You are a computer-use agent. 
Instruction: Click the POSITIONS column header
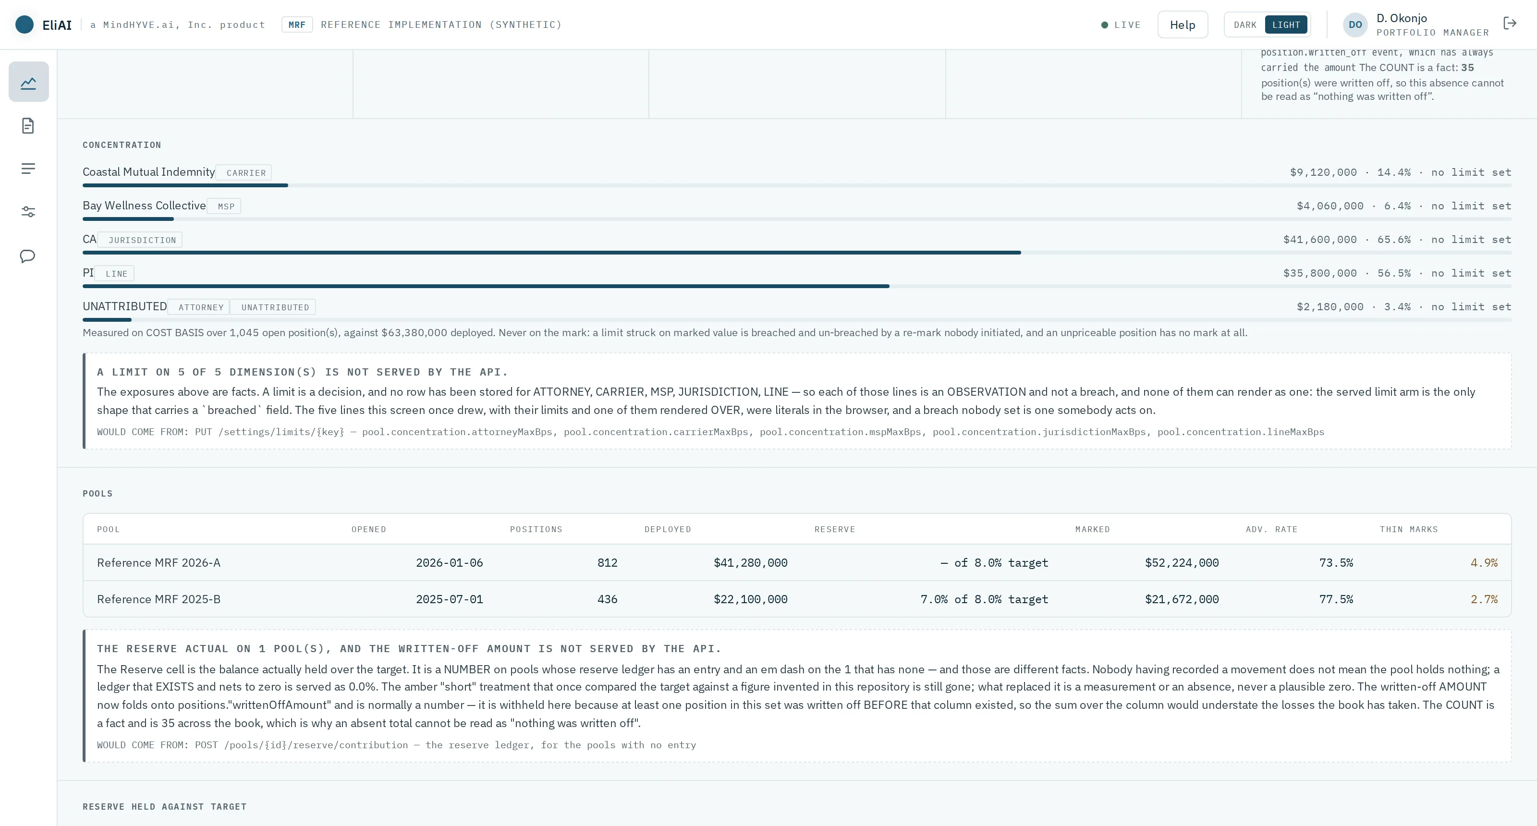tap(536, 529)
